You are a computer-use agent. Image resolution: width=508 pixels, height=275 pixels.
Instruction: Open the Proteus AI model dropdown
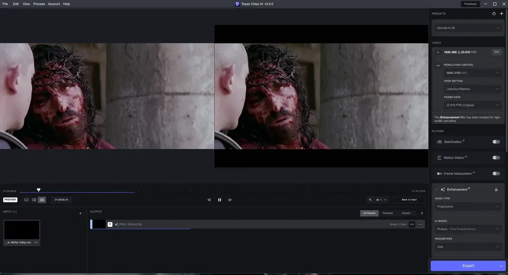[x=468, y=229]
